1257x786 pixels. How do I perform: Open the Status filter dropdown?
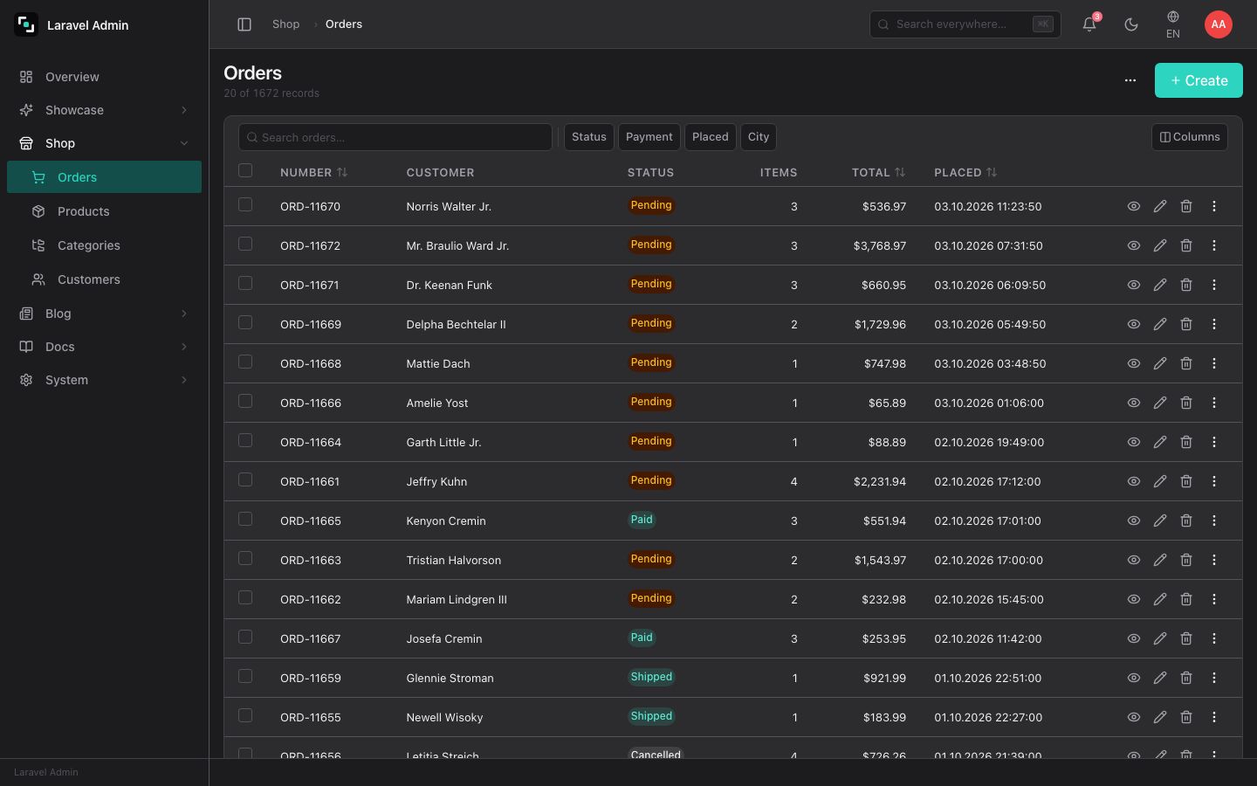[x=589, y=137]
